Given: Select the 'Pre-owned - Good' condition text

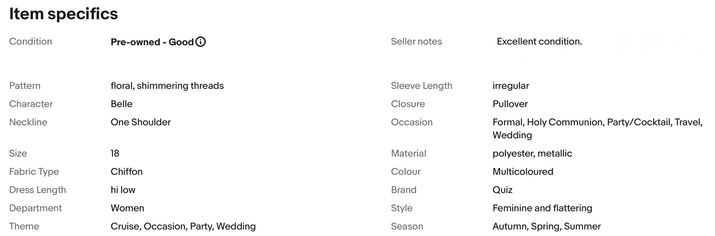Looking at the screenshot, I should 152,42.
